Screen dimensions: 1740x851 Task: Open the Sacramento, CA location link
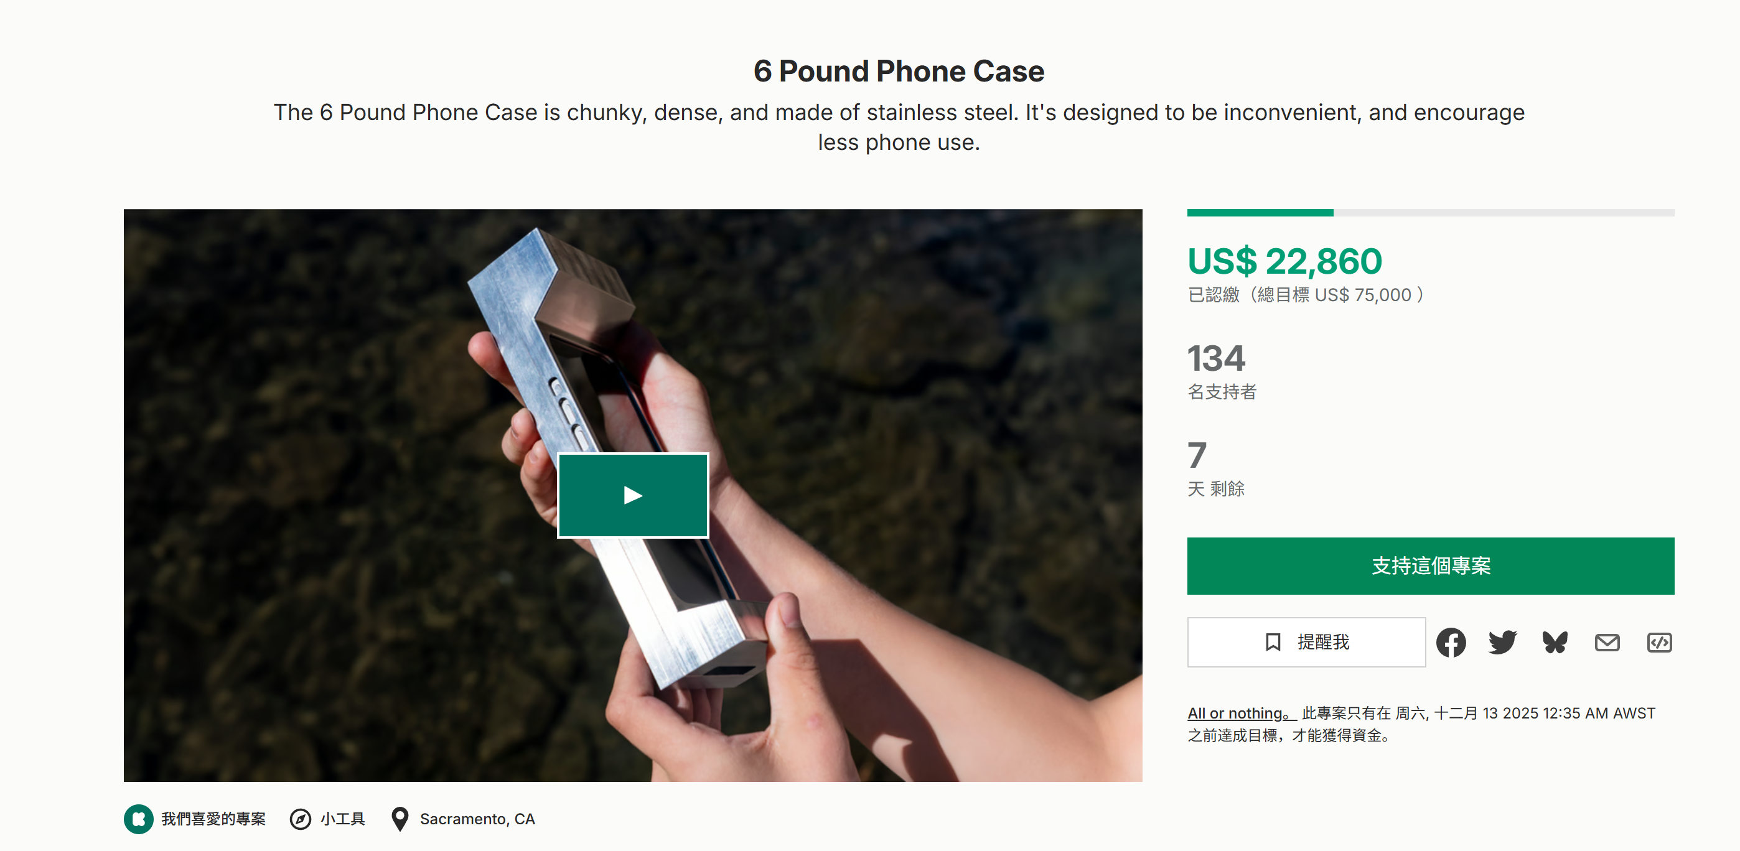477,819
